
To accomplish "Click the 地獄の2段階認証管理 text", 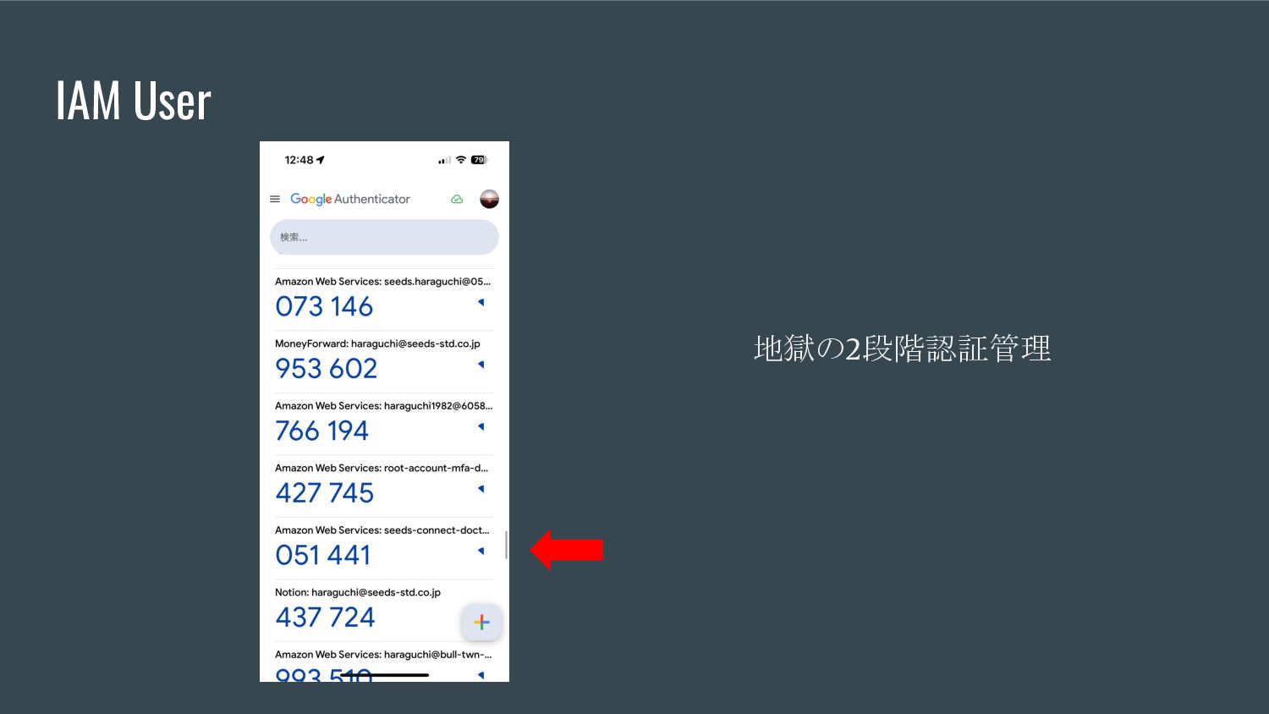I will click(903, 349).
